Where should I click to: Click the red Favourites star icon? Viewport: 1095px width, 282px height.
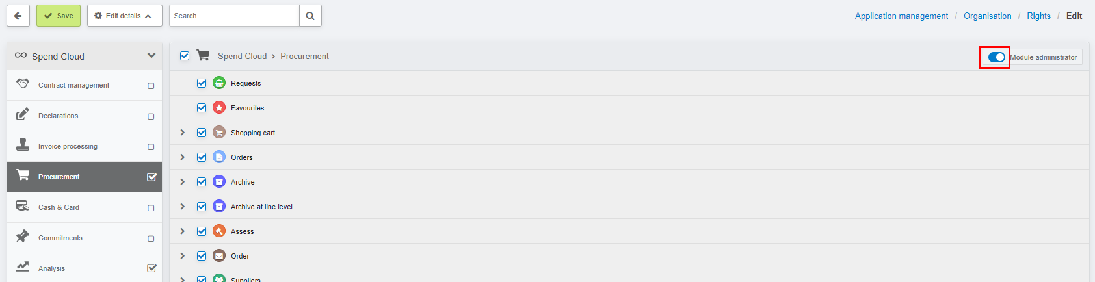(x=219, y=108)
